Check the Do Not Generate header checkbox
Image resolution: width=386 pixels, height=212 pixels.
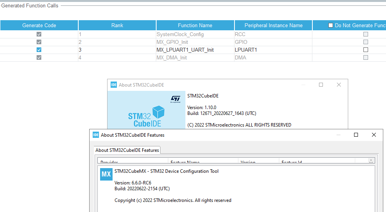coord(331,25)
